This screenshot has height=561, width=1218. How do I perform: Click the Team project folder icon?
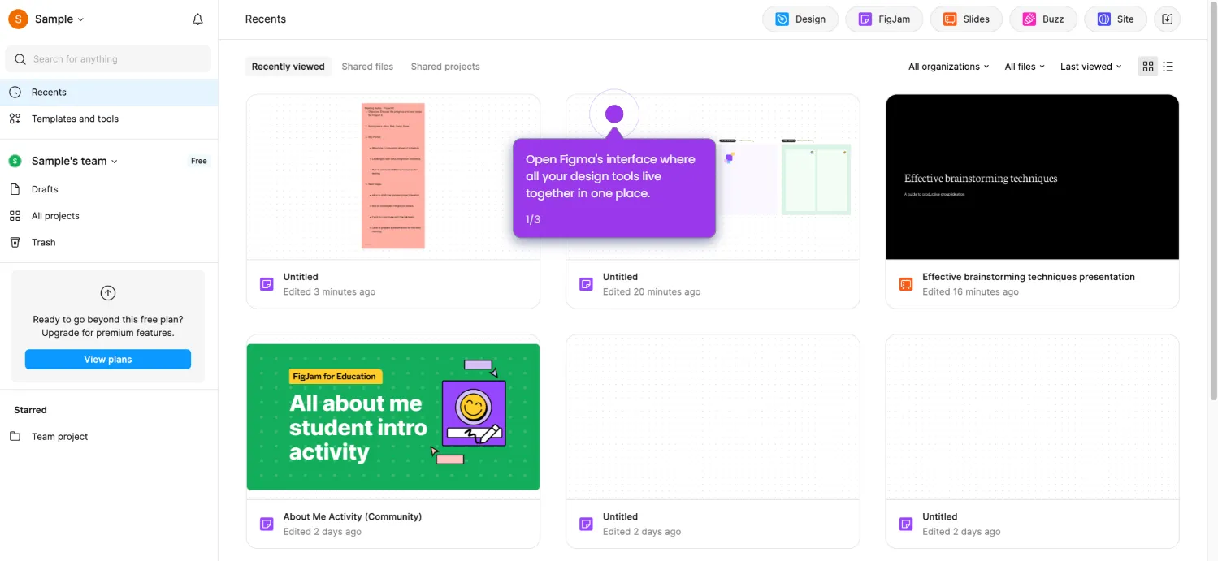coord(15,436)
